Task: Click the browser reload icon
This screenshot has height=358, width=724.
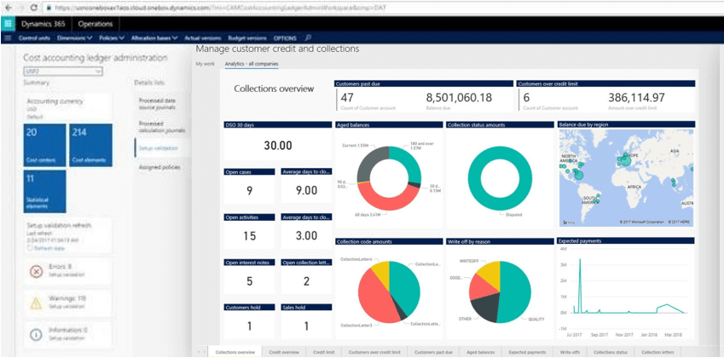Action: point(34,8)
